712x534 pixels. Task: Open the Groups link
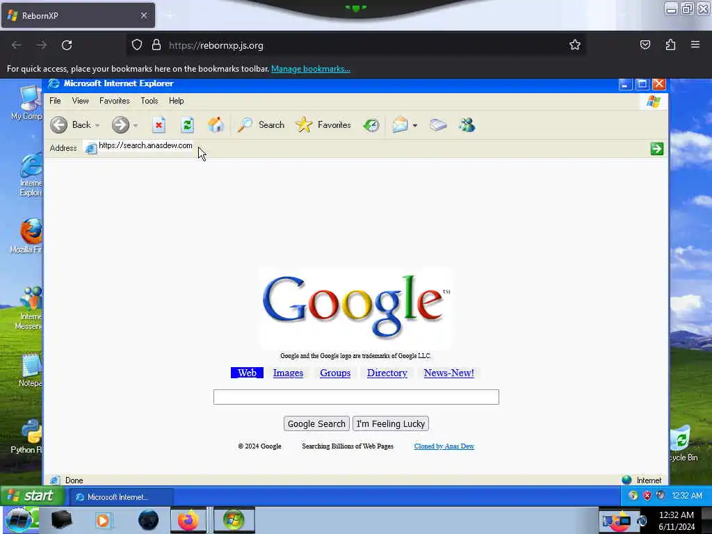point(335,373)
